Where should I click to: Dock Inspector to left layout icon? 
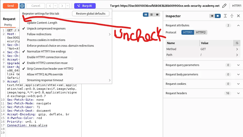click(x=212, y=16)
